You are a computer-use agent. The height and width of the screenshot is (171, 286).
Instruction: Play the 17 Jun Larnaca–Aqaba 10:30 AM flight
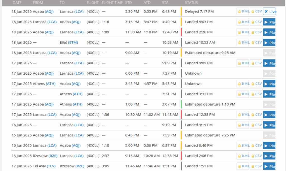[x=269, y=115]
